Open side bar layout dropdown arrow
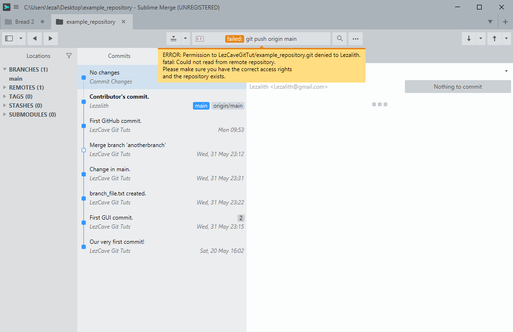 coord(20,38)
